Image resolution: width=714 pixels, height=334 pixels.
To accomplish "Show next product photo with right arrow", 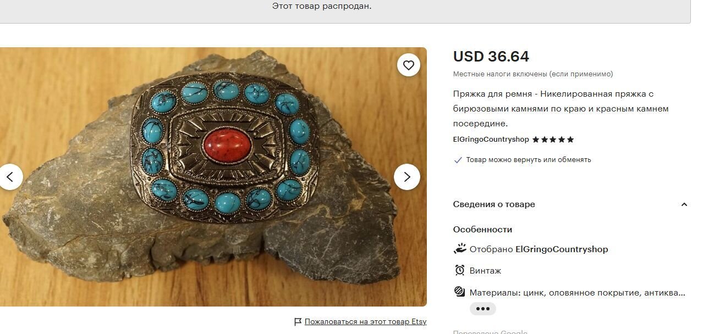I will [407, 177].
